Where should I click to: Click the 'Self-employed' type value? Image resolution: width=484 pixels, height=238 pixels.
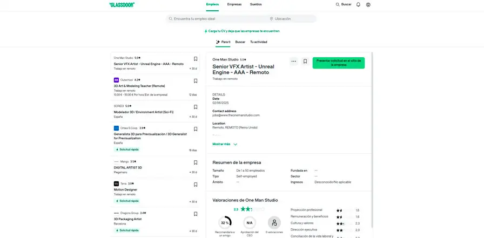tap(246, 176)
